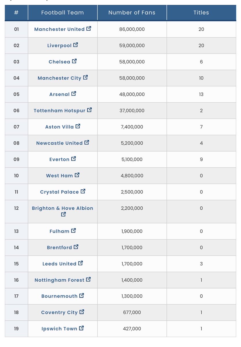Open external link icon beside Arsenal
241x347 pixels.
74,93
